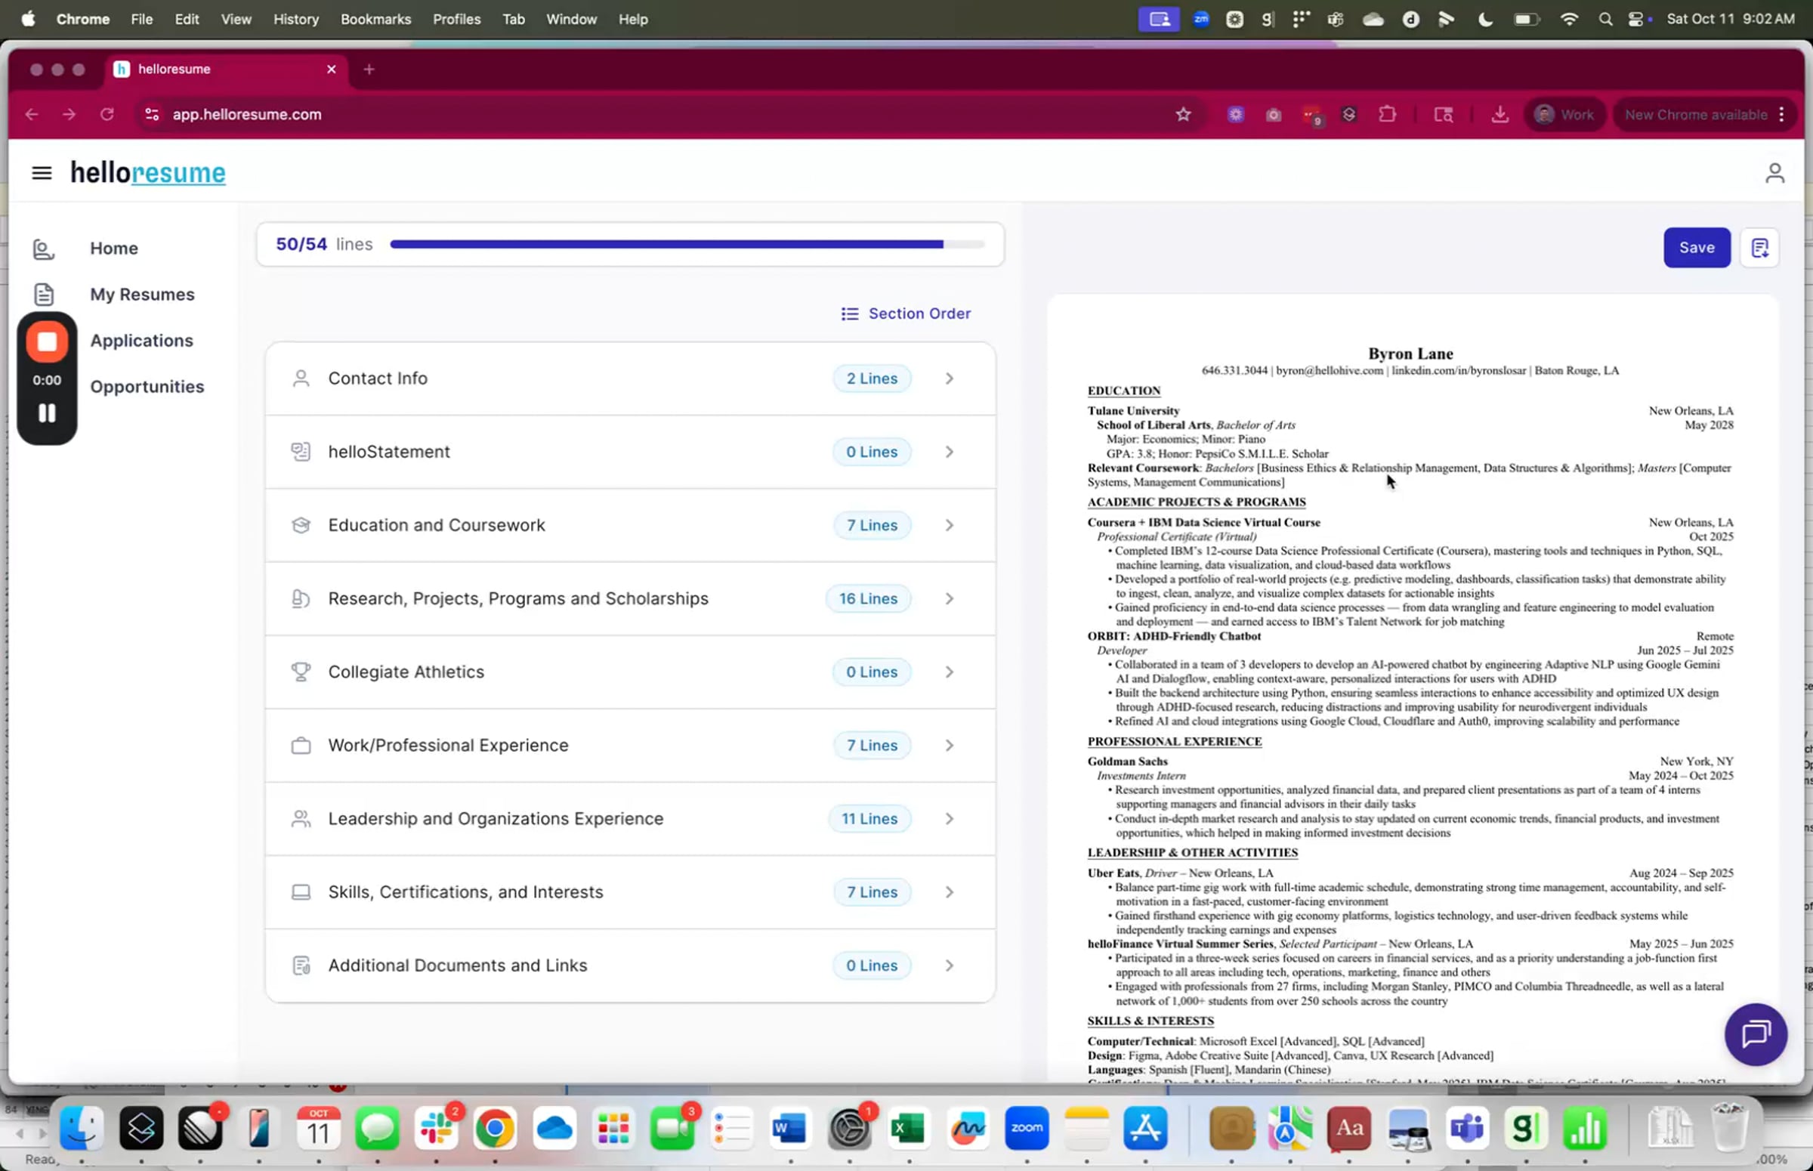Screen dimensions: 1813x1171
Task: Expand Education and Coursework section
Action: click(630, 525)
